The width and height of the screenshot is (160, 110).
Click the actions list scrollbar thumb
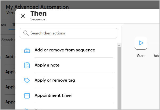[x=119, y=78]
